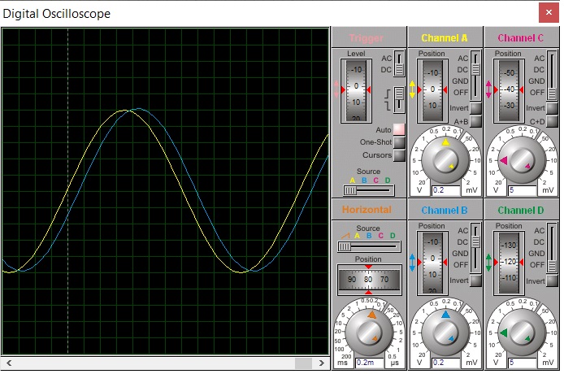Click the Channel D volts/div rotary knob
564x374 pixels.
pyautogui.click(x=520, y=330)
